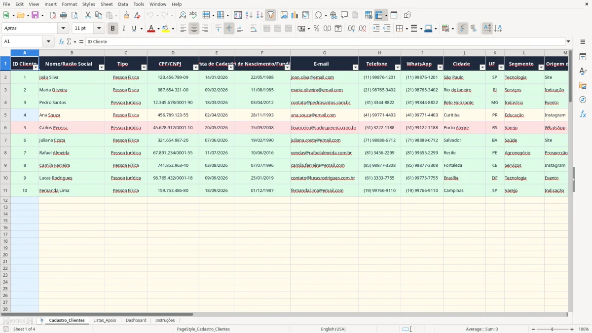Click the Merge and Center Cells icon

pos(267,29)
